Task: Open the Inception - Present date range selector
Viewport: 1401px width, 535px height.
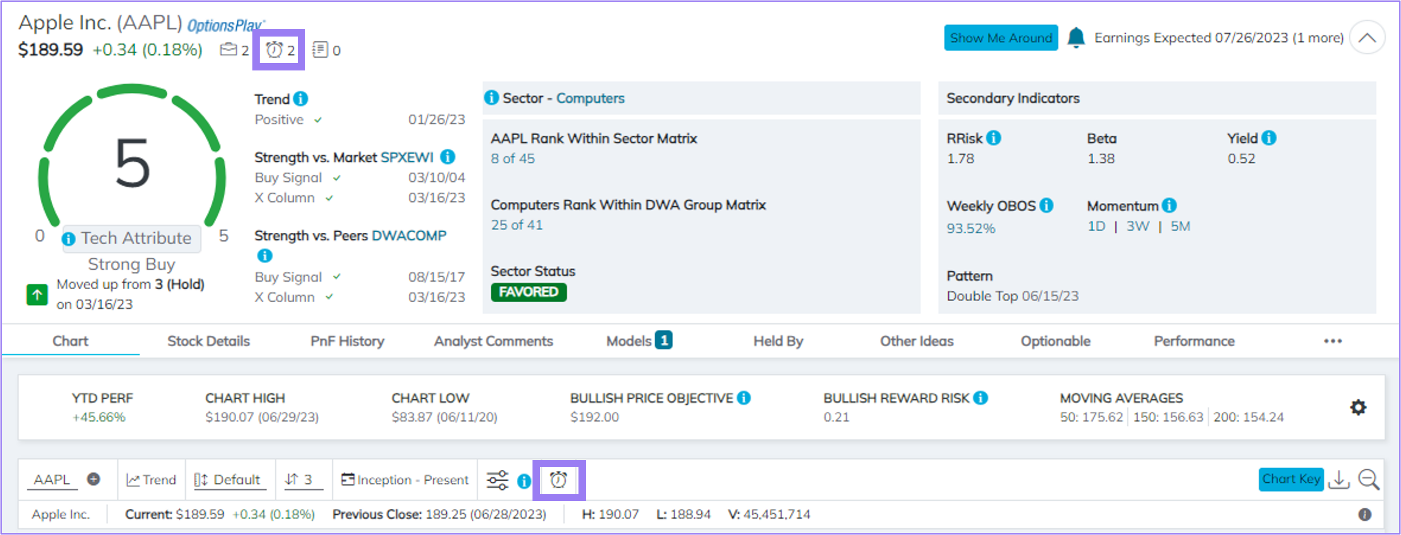Action: [404, 480]
